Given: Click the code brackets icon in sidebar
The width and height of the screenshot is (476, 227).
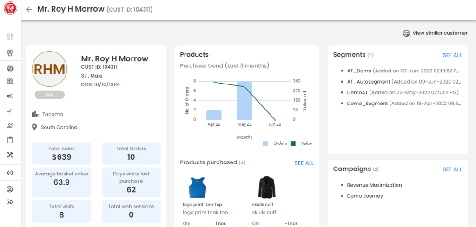Looking at the screenshot, I should [x=10, y=173].
